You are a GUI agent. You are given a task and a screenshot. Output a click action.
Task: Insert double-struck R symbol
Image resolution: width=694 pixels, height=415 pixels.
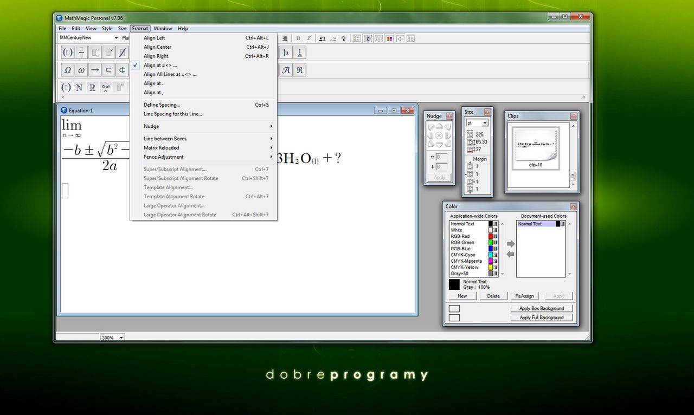[92, 87]
